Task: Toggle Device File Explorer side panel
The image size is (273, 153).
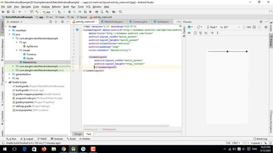Action: coord(271,122)
